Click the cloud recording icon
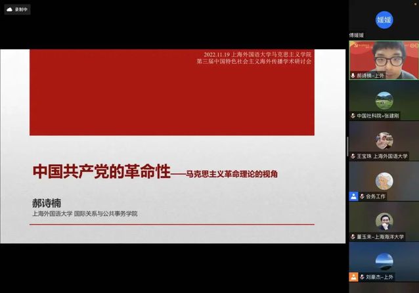This screenshot has height=293, width=419. point(10,10)
